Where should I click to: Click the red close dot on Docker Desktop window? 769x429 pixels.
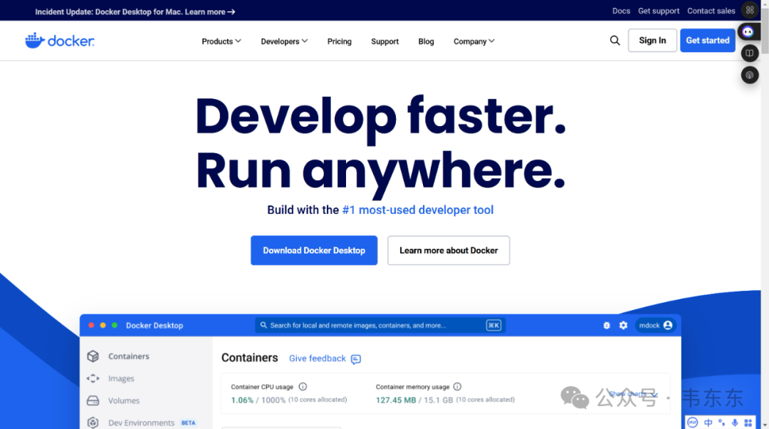[91, 326]
